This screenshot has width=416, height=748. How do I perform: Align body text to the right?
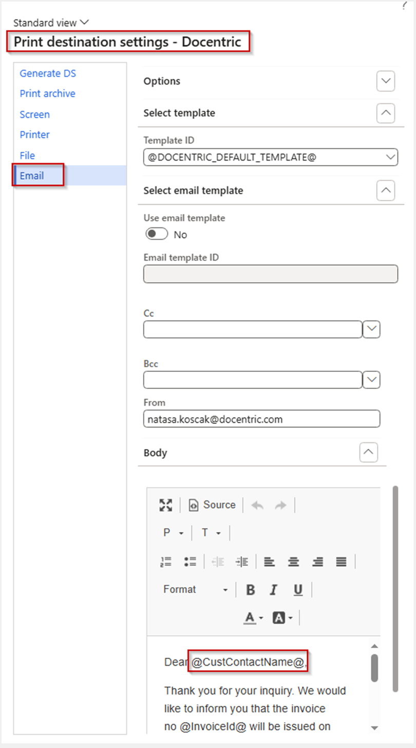coord(318,562)
